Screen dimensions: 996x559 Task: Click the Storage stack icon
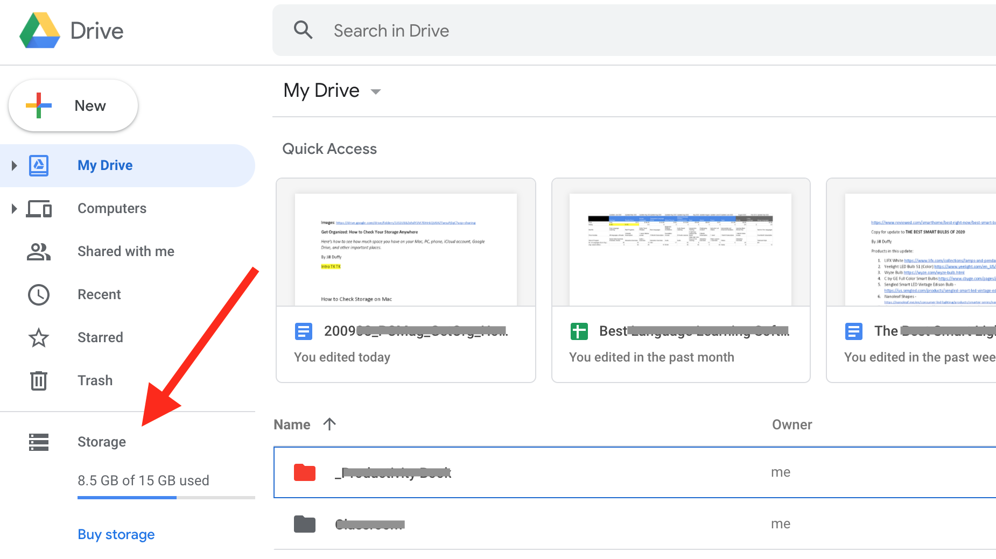39,442
